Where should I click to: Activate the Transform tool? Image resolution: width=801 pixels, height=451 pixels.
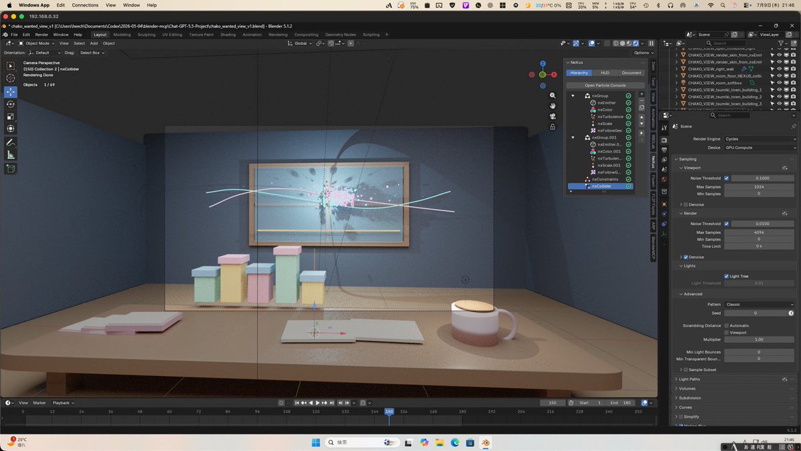click(11, 128)
